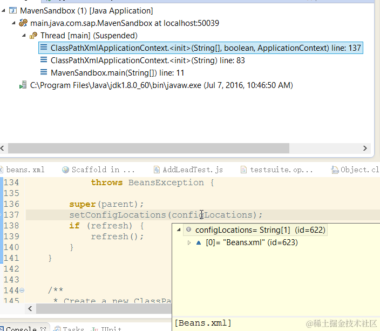Click stack frame icon for line 137
Image resolution: width=380 pixels, height=331 pixels.
click(44, 48)
